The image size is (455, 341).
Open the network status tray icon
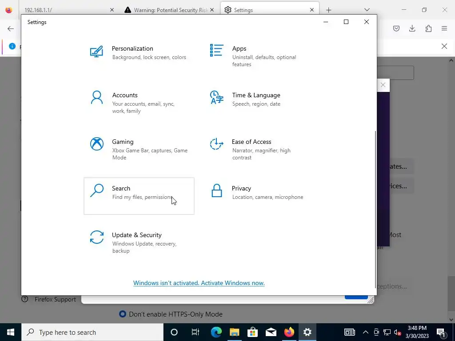point(387,332)
